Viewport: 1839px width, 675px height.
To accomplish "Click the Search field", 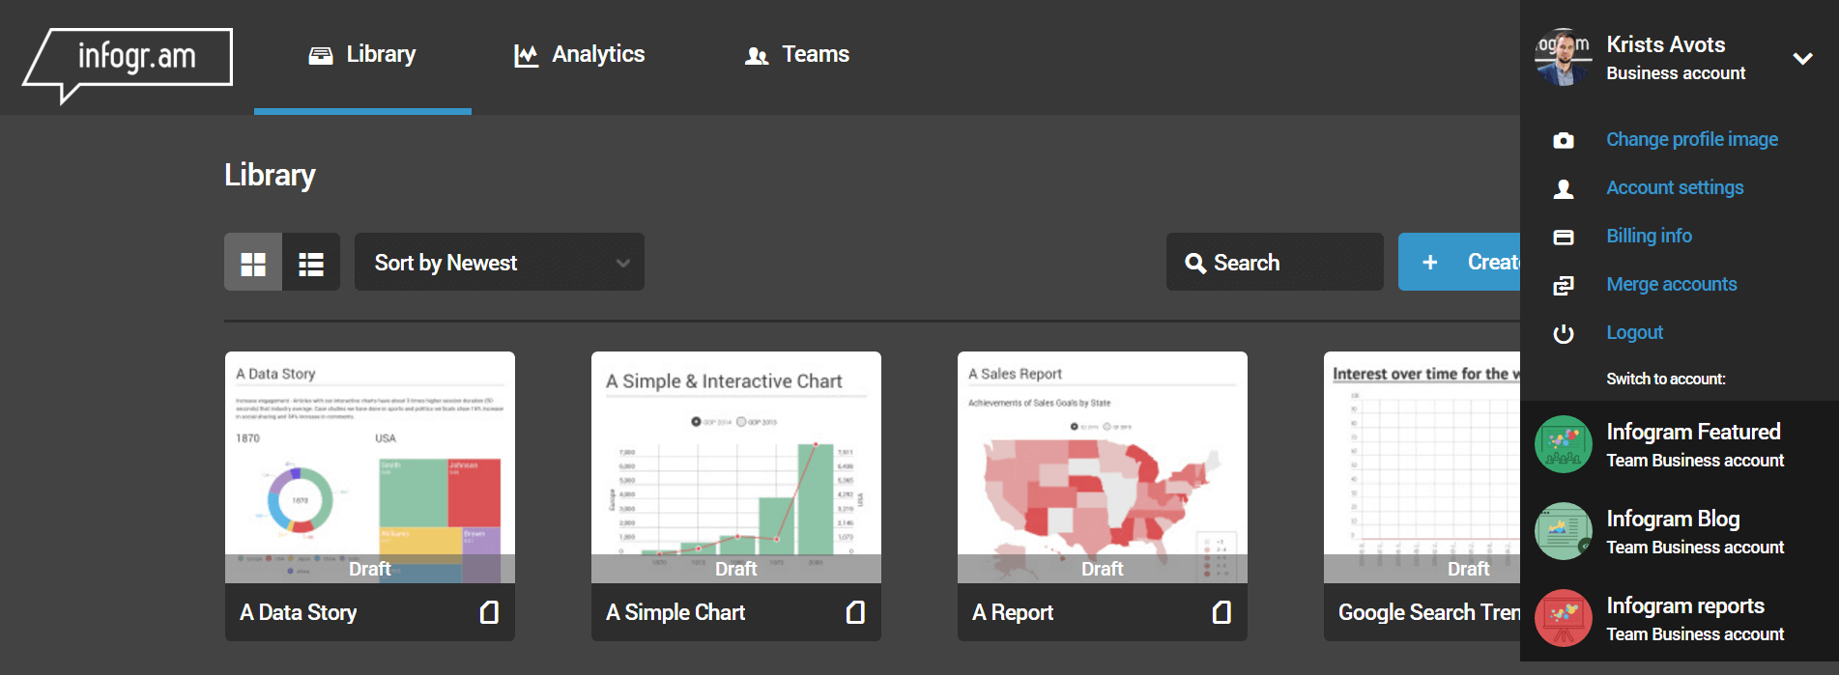I will [1275, 262].
